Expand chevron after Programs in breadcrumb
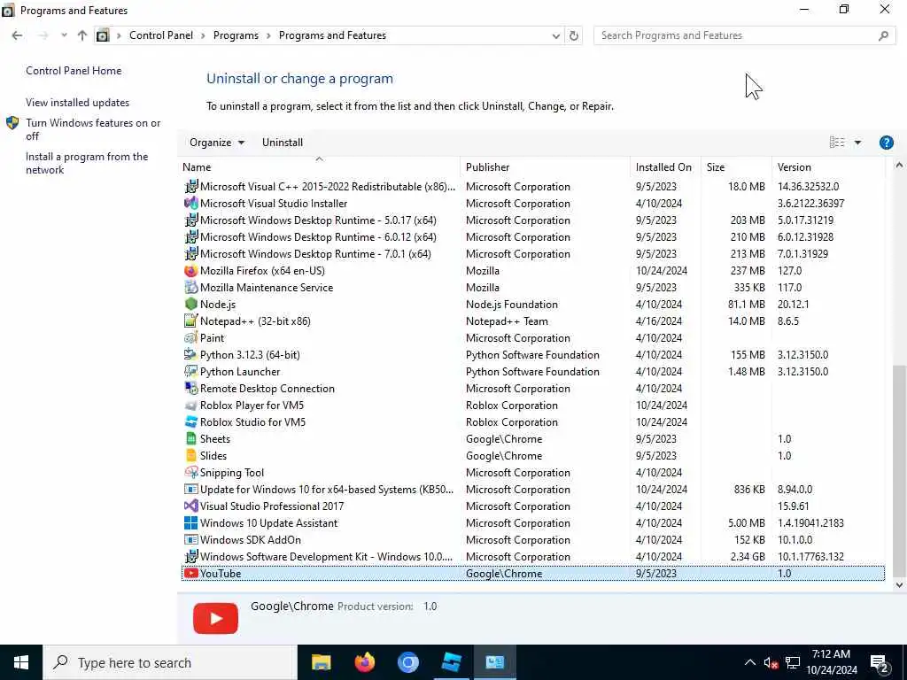This screenshot has width=907, height=680. pos(268,35)
